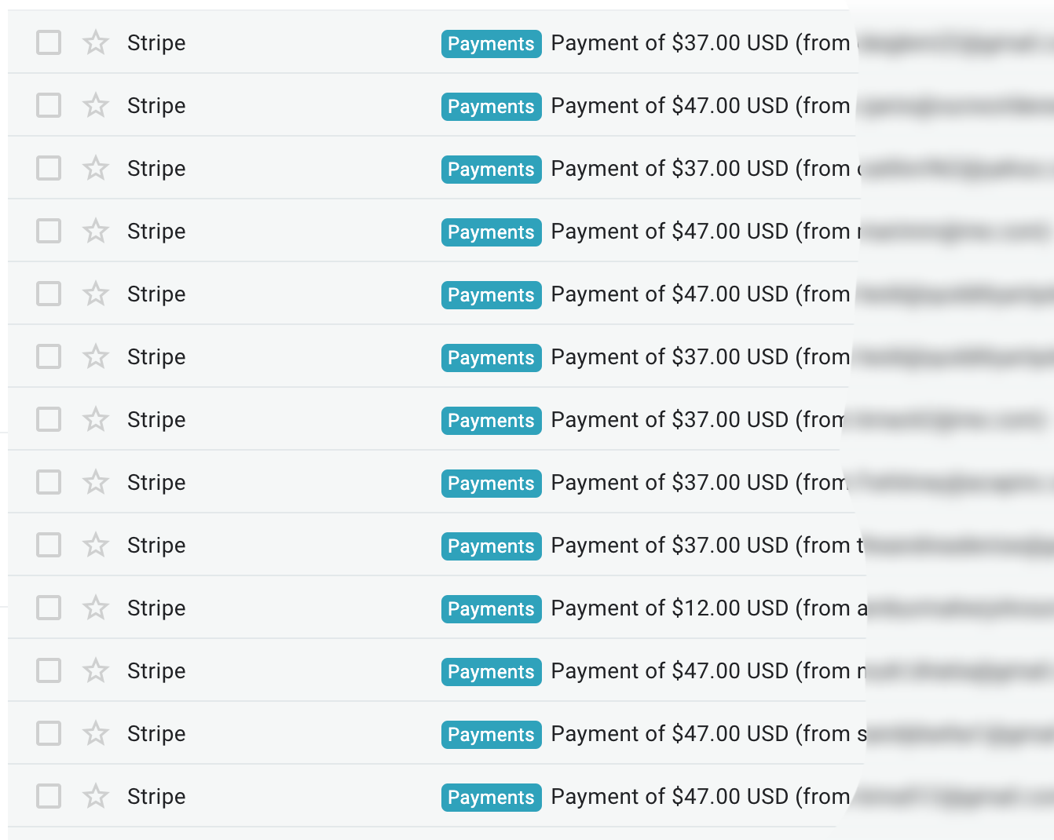
Task: Star the email just above the $12.00 payment
Action: pyautogui.click(x=96, y=545)
